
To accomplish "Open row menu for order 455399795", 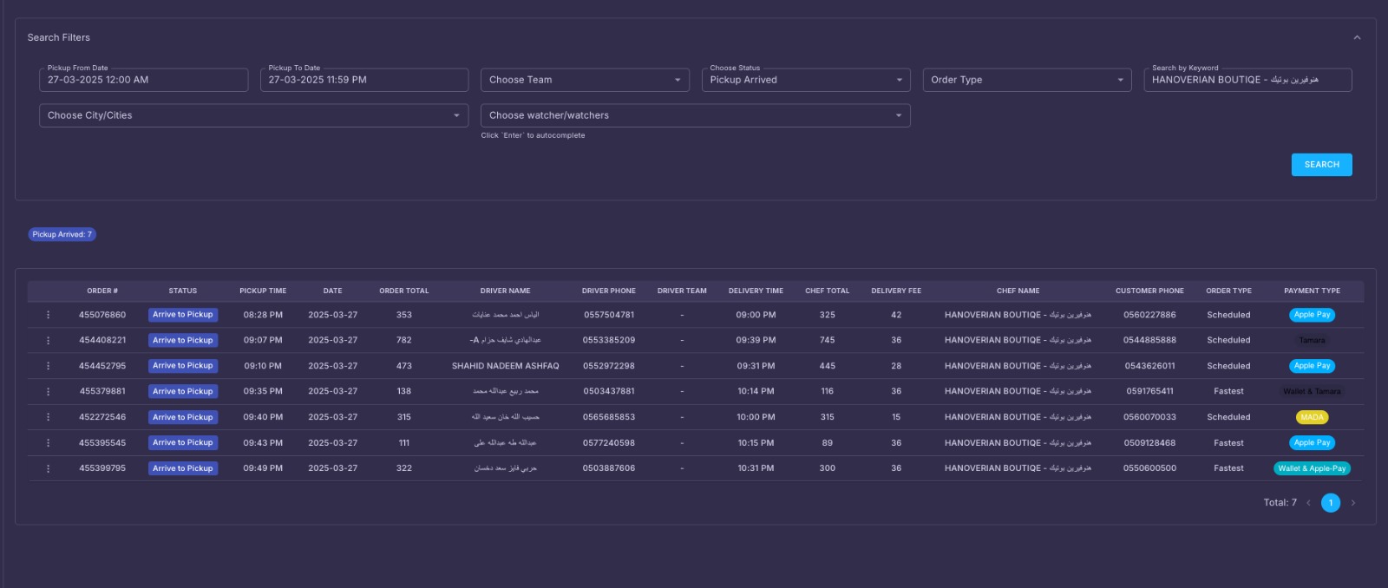I will [48, 468].
